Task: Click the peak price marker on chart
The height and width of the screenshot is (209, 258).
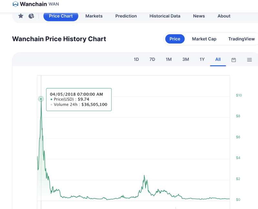Action: pyautogui.click(x=41, y=99)
